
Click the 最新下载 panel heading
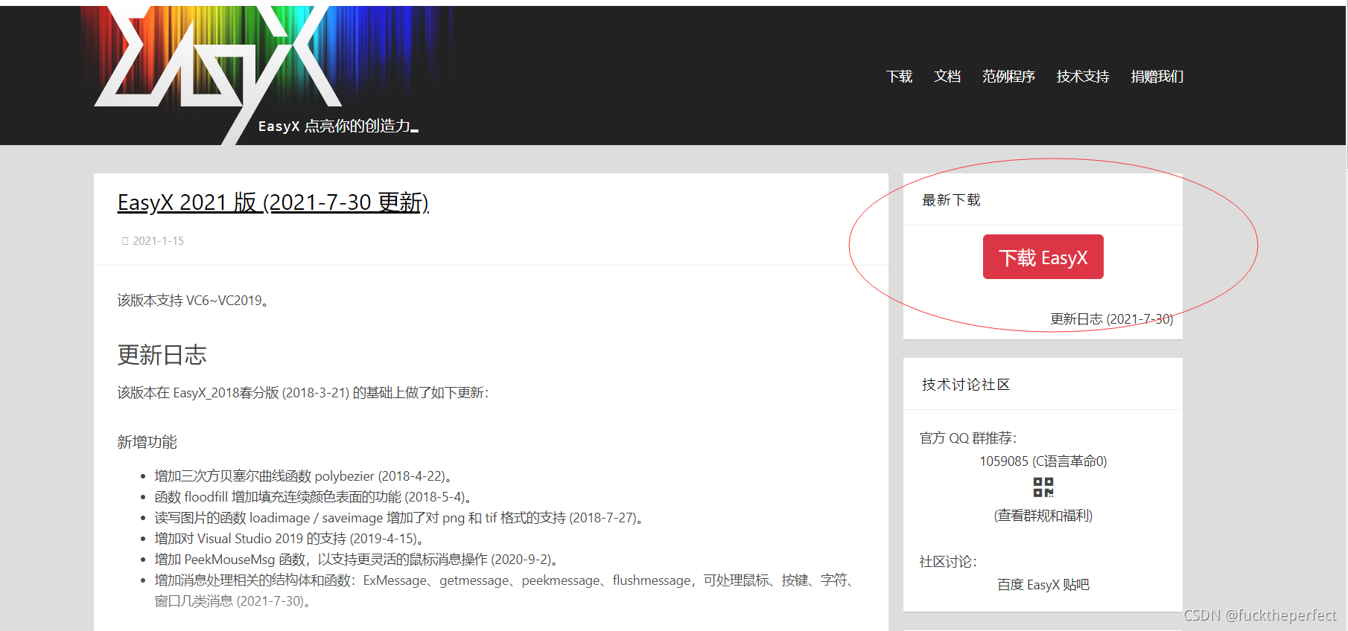tap(951, 200)
